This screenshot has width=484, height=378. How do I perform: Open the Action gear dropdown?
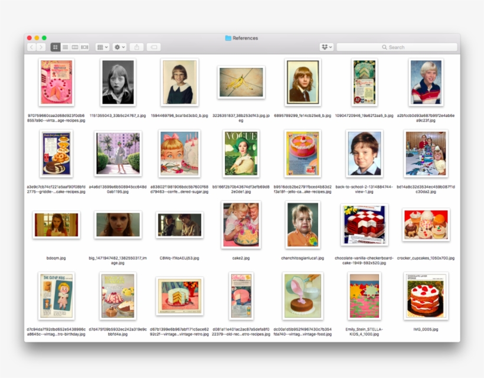(119, 47)
